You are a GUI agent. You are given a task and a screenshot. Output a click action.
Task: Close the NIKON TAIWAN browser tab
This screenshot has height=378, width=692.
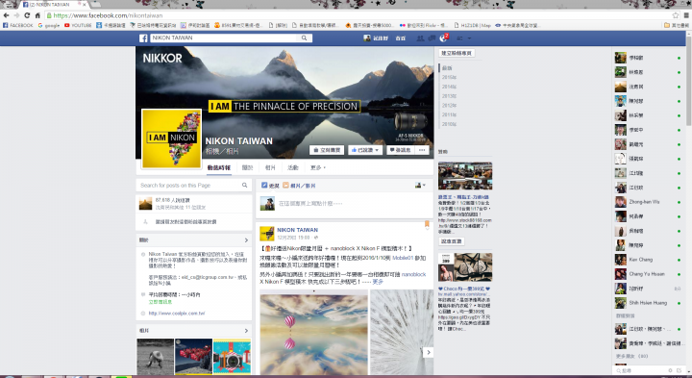point(84,5)
